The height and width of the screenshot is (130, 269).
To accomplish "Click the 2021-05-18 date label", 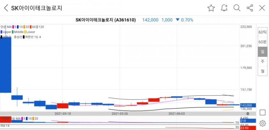I will pos(62,113).
